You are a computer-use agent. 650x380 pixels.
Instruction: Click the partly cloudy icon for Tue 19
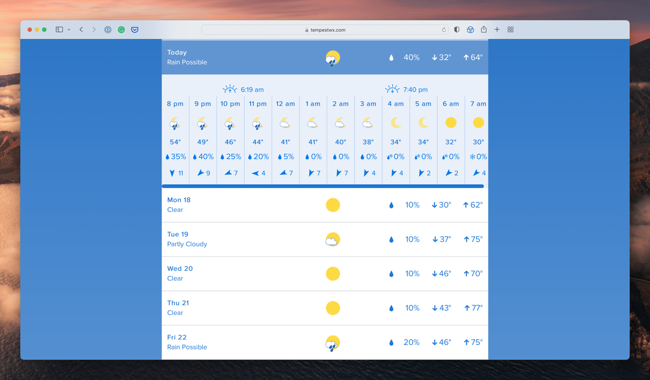[x=333, y=239]
